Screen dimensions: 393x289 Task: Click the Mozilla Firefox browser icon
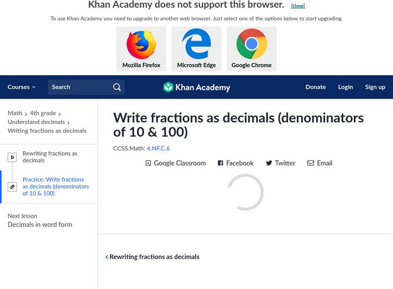(x=141, y=45)
